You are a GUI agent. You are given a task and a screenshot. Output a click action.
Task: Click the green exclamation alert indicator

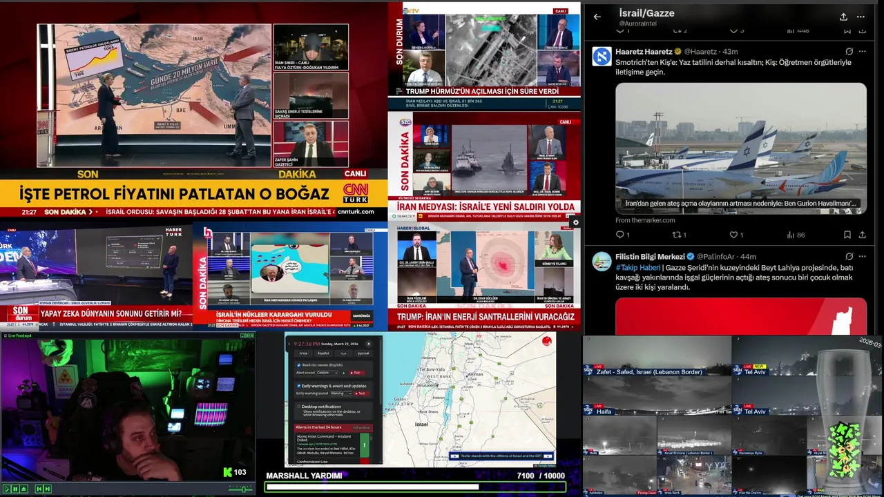tap(365, 445)
